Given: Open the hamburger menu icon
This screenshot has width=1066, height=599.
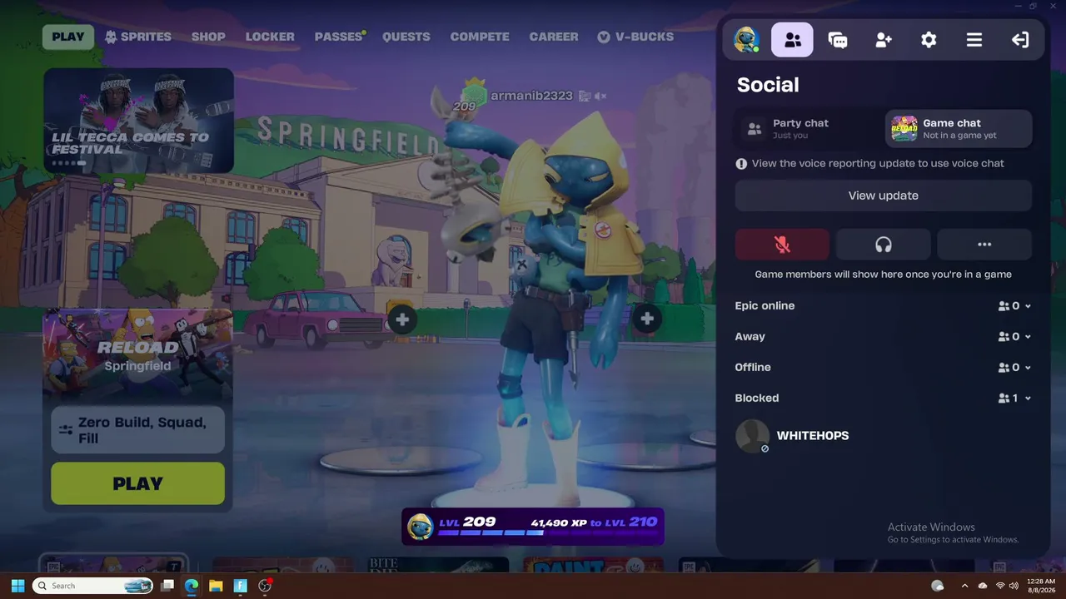Looking at the screenshot, I should point(974,39).
